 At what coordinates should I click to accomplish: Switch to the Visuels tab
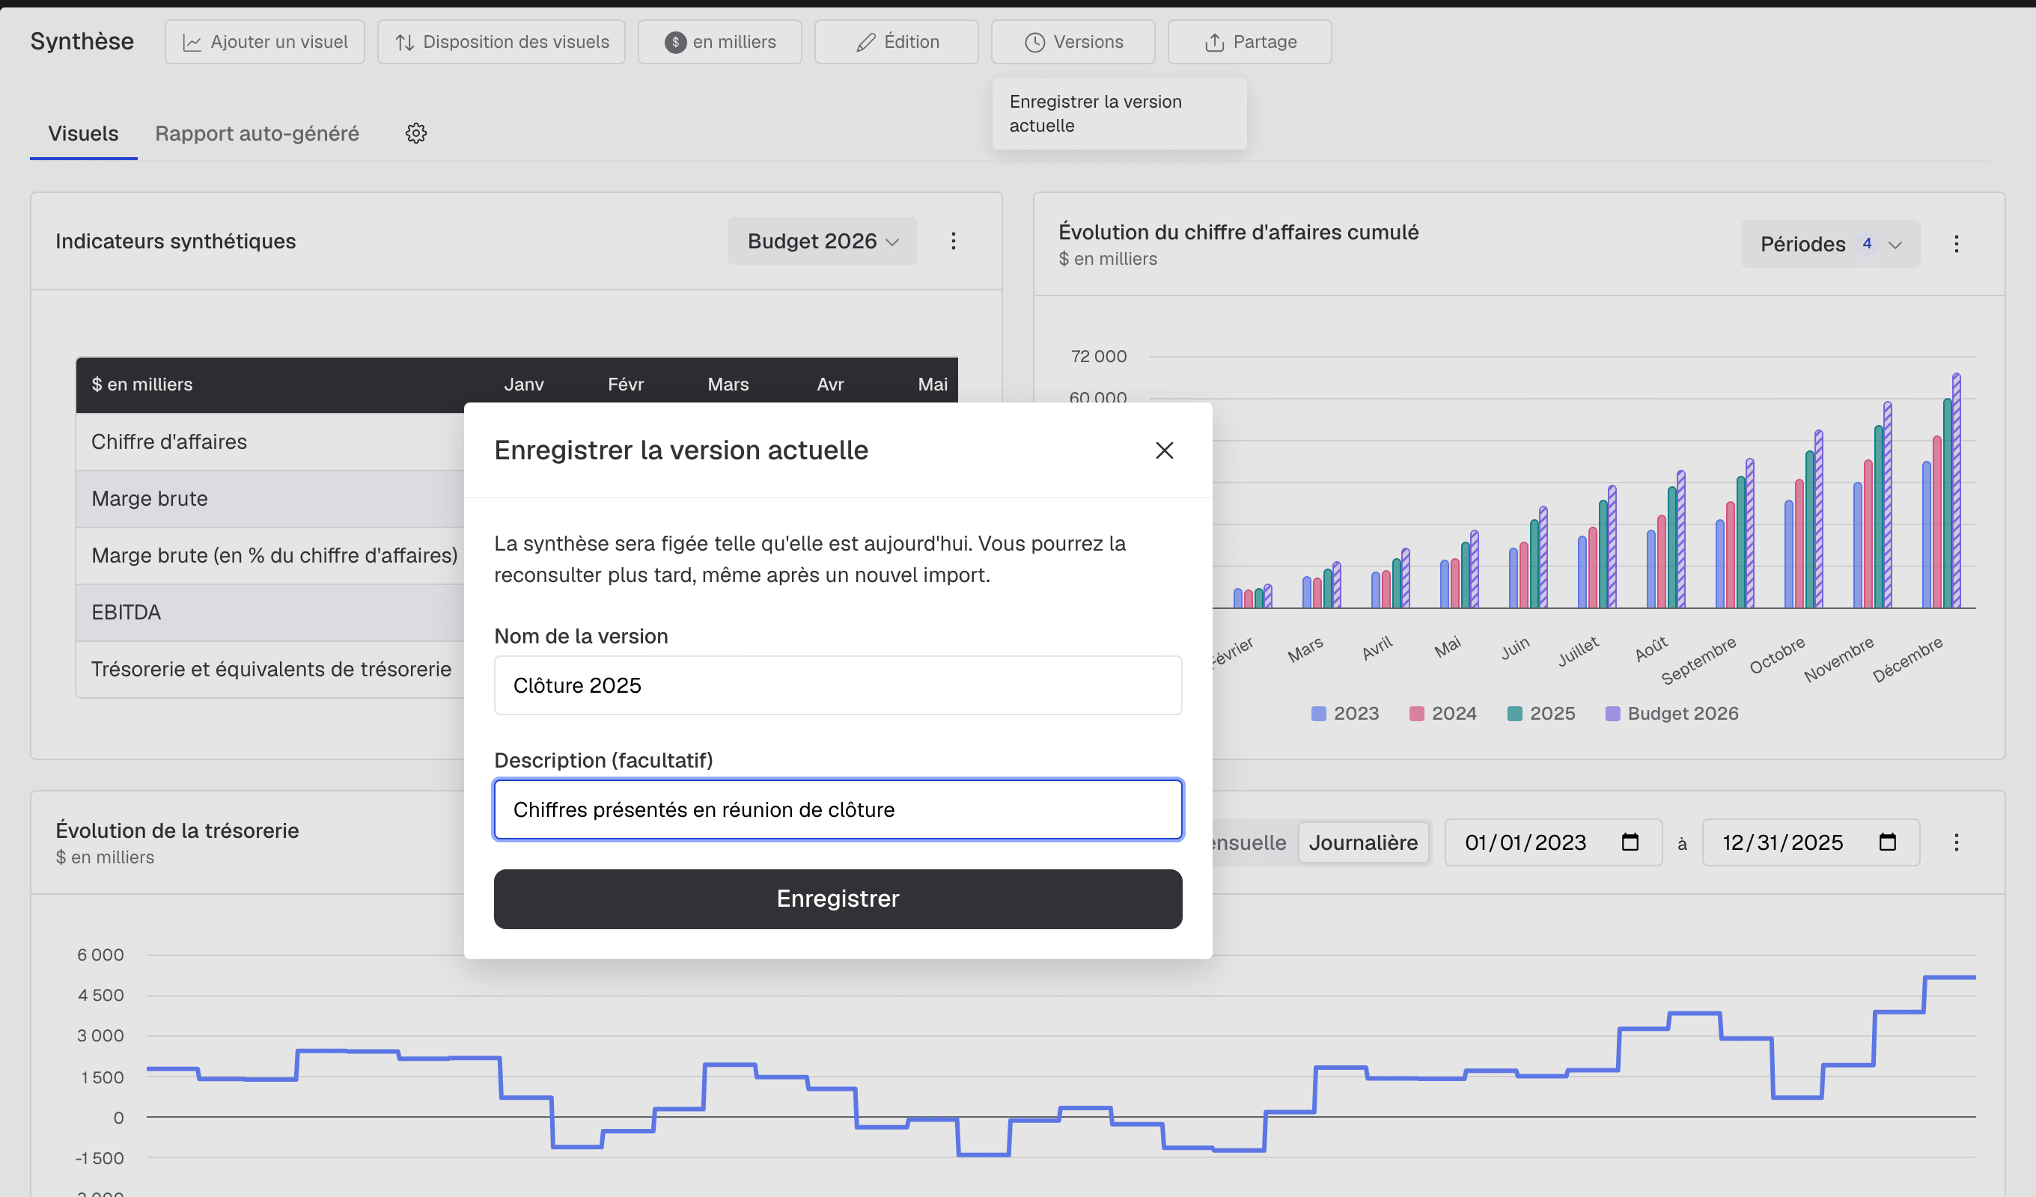pyautogui.click(x=83, y=133)
